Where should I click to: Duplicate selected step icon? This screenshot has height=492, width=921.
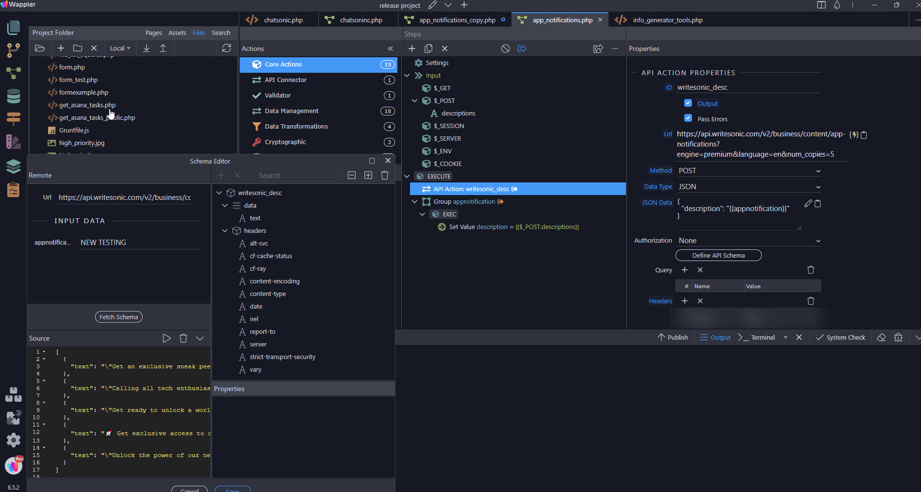(x=428, y=49)
